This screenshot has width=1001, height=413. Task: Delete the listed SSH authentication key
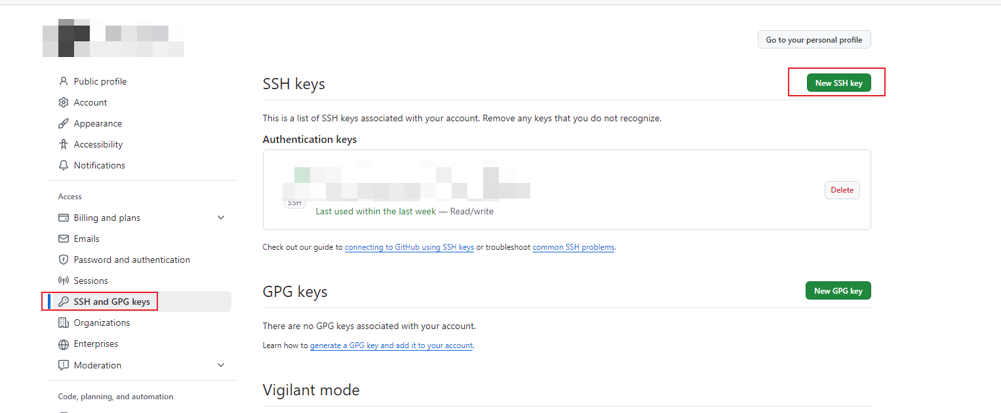[842, 190]
